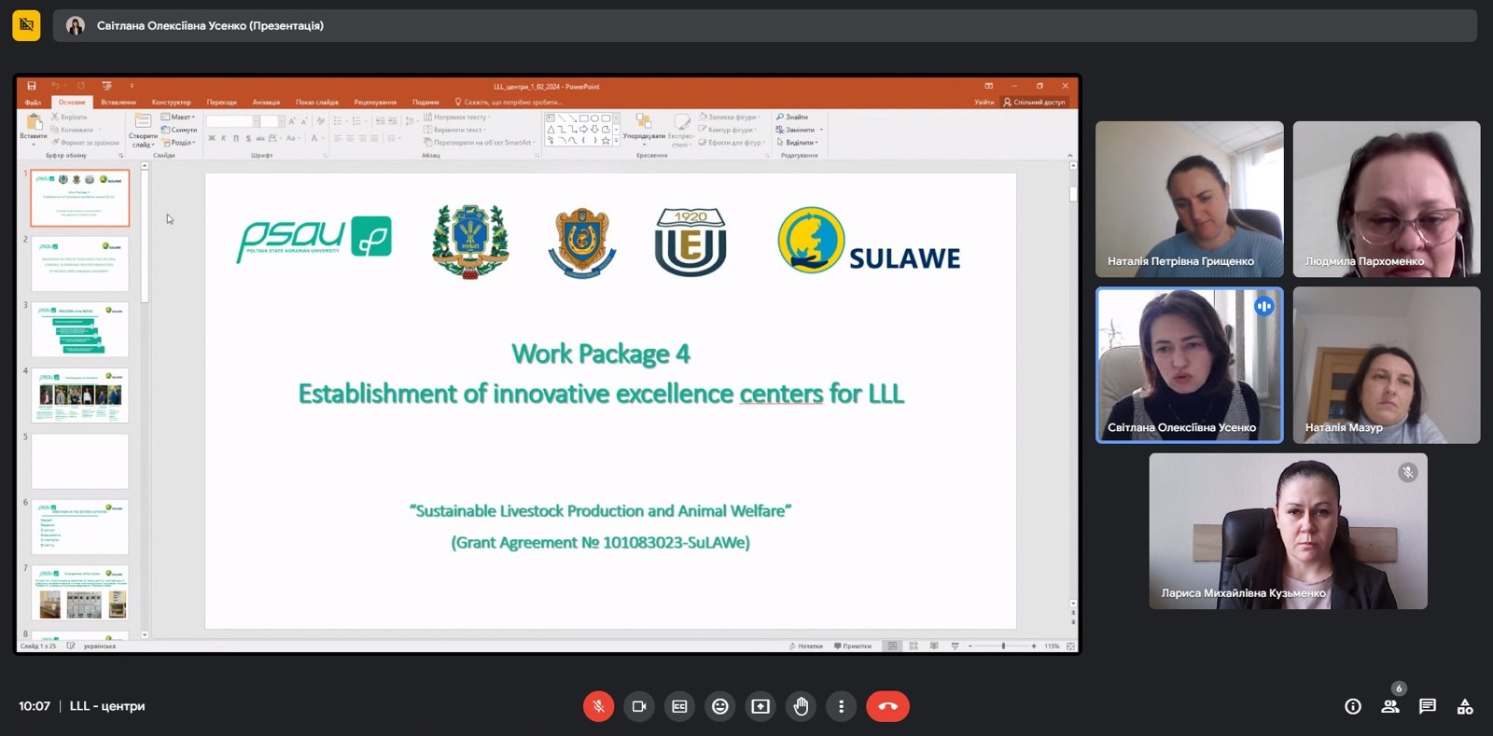Screen dimensions: 1493x736
Task: Open meeting details info icon
Action: click(1352, 706)
